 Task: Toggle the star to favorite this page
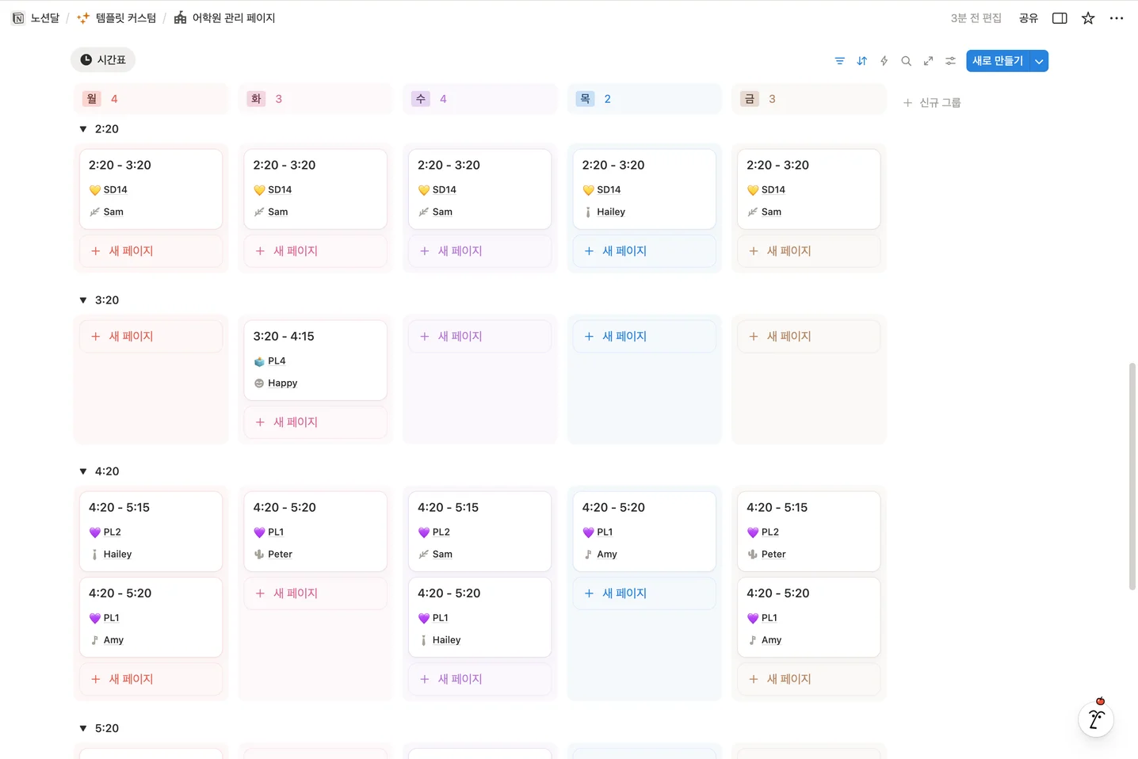point(1087,17)
